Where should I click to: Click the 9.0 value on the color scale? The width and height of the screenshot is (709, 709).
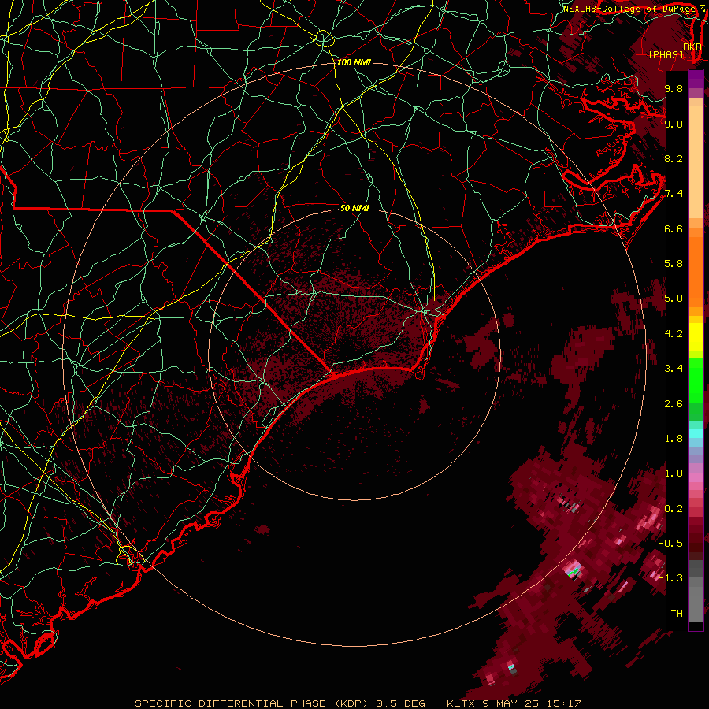point(674,124)
